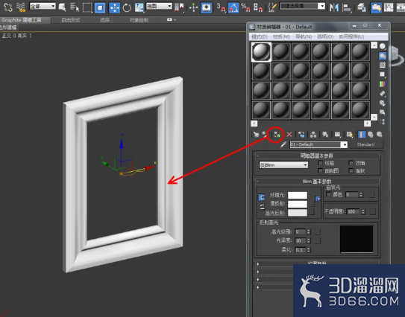405x317 pixels.
Task: Pick material from object with eyedropper
Action: pyautogui.click(x=283, y=144)
